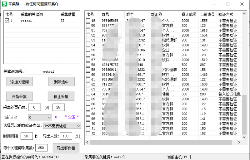Close the 采集群 window

pyautogui.click(x=242, y=4)
